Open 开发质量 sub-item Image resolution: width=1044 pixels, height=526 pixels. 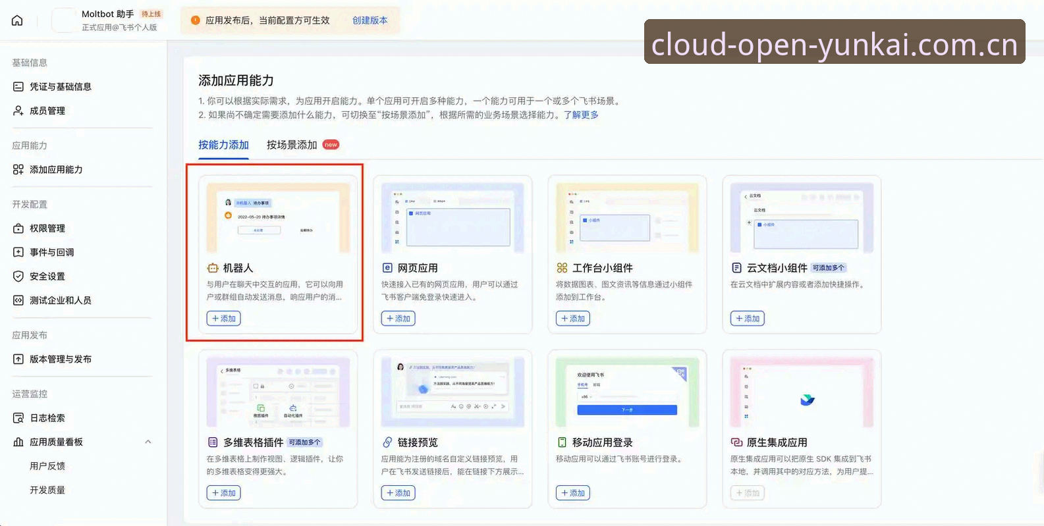tap(47, 490)
